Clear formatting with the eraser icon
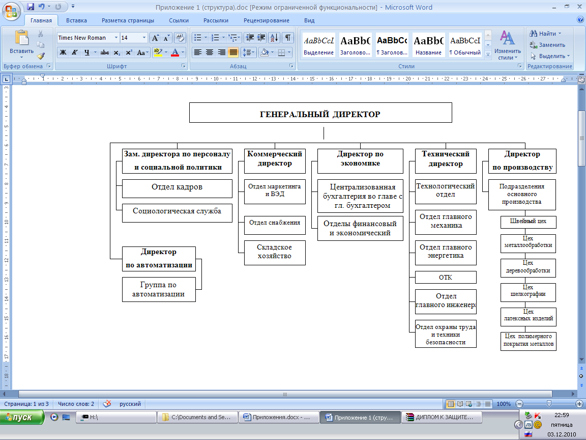The height and width of the screenshot is (440, 586). [180, 38]
